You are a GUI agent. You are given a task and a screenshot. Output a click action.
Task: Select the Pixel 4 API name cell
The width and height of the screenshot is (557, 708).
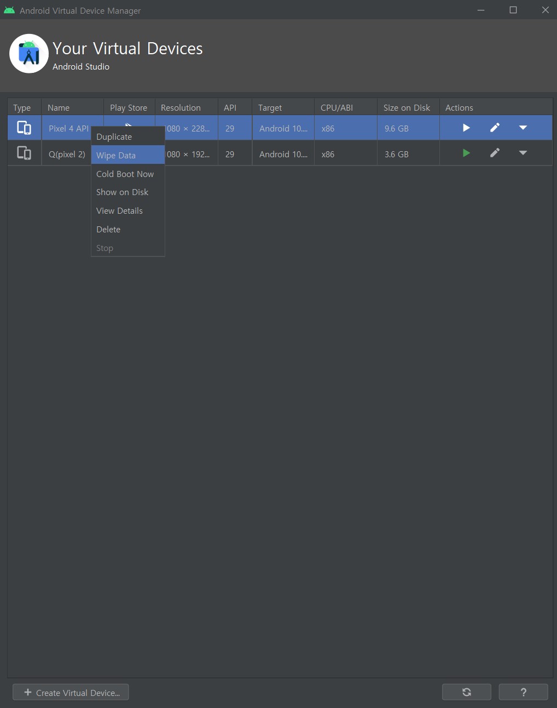click(x=68, y=128)
